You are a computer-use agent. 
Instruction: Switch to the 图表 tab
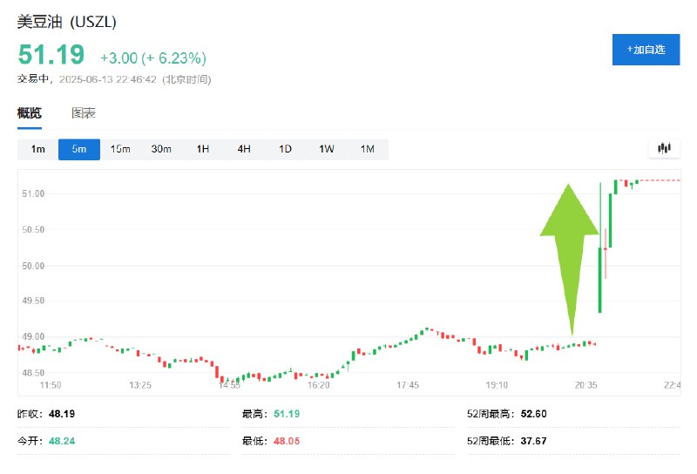pyautogui.click(x=84, y=113)
